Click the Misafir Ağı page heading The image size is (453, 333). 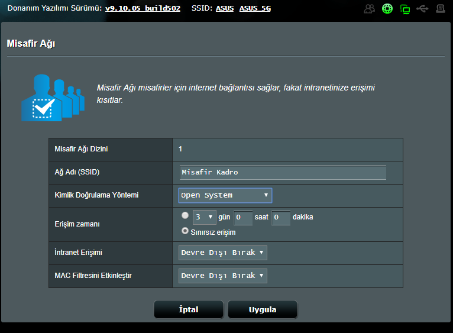click(x=31, y=44)
